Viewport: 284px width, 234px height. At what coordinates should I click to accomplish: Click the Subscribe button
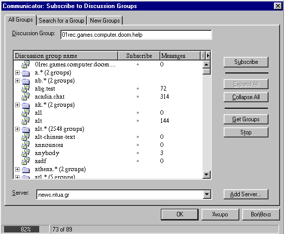(246, 62)
